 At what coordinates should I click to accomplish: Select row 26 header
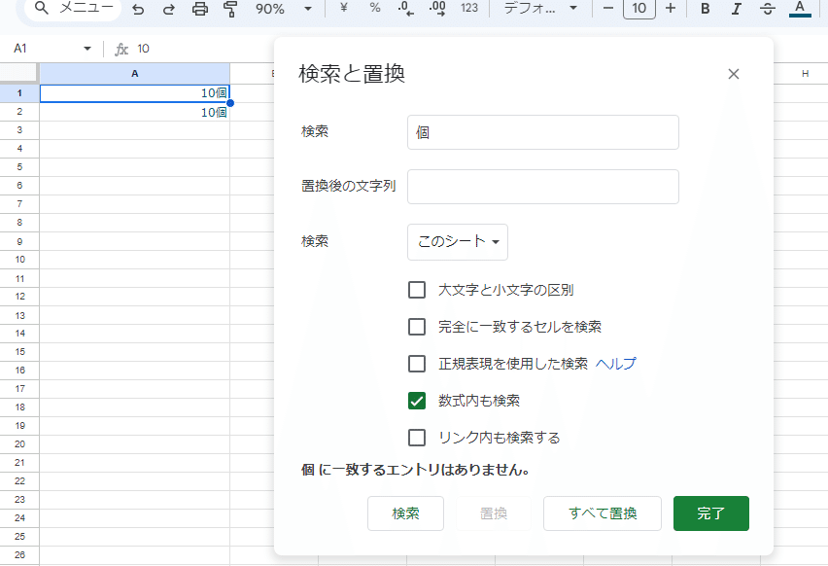19,555
